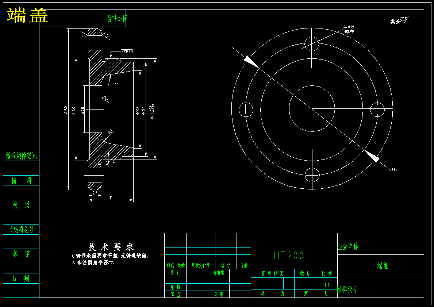Click the green 端盖 part name in title block
This screenshot has width=434, height=307.
[x=383, y=265]
